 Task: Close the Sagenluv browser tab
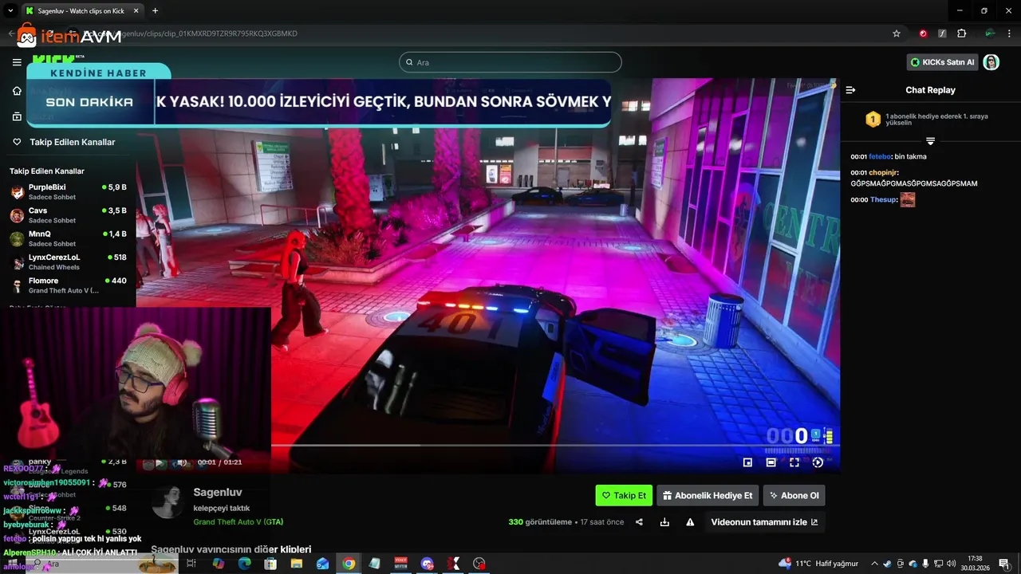136,11
